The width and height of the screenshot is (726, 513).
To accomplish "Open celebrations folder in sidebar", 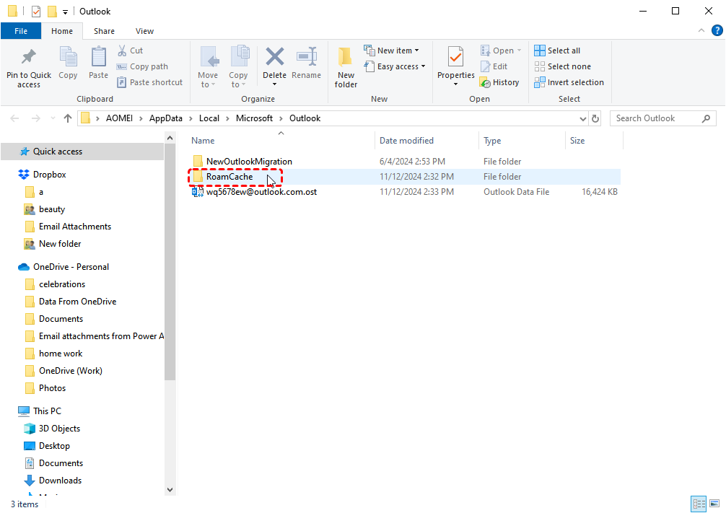I will click(x=62, y=284).
